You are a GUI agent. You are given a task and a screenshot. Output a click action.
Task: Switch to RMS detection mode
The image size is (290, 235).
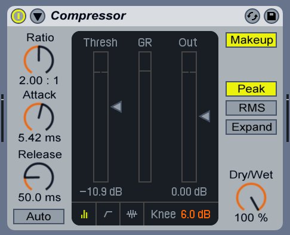click(x=251, y=108)
